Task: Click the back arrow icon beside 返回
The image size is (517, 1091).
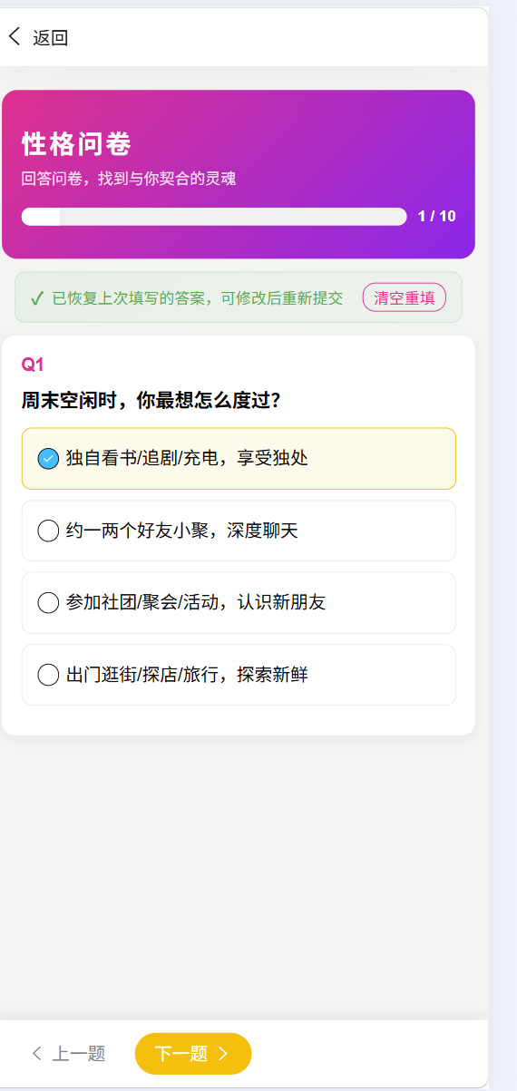Action: (x=14, y=36)
